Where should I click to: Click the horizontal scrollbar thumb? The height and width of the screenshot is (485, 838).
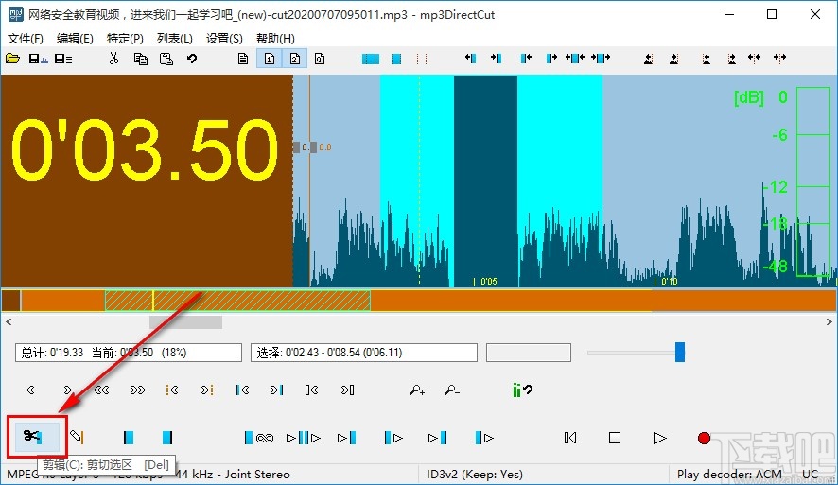coord(185,322)
